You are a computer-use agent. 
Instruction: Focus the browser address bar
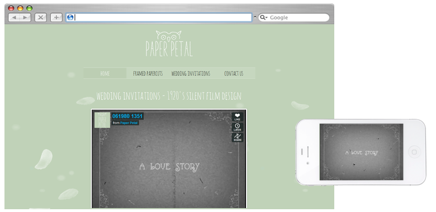(x=159, y=17)
